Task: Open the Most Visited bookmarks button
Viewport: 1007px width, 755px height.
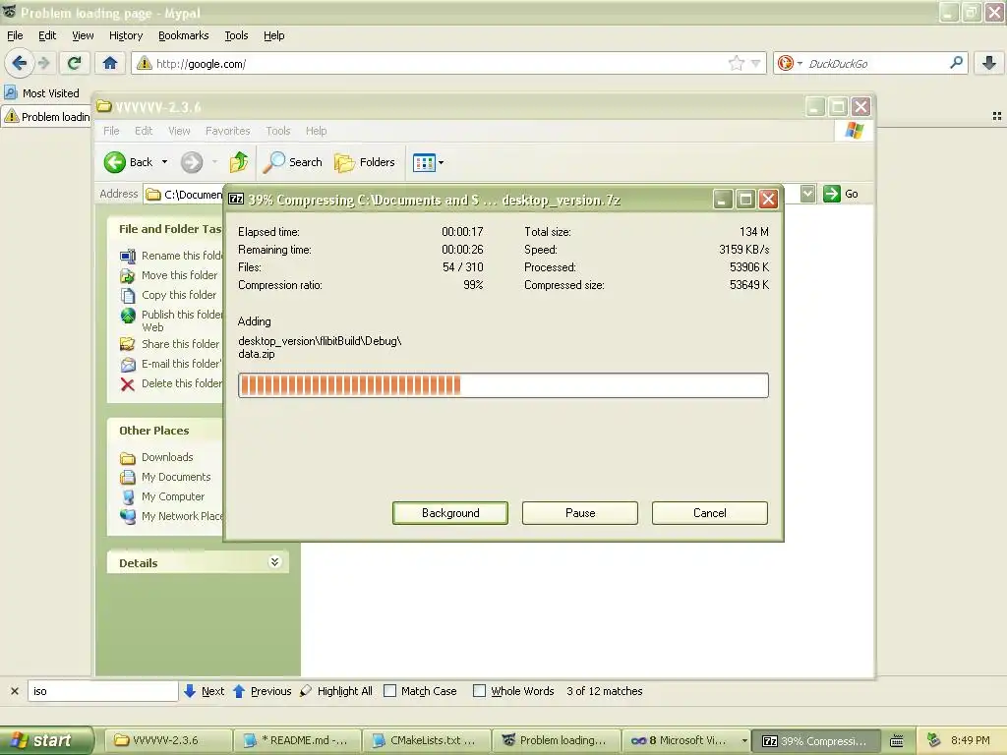Action: [x=42, y=93]
